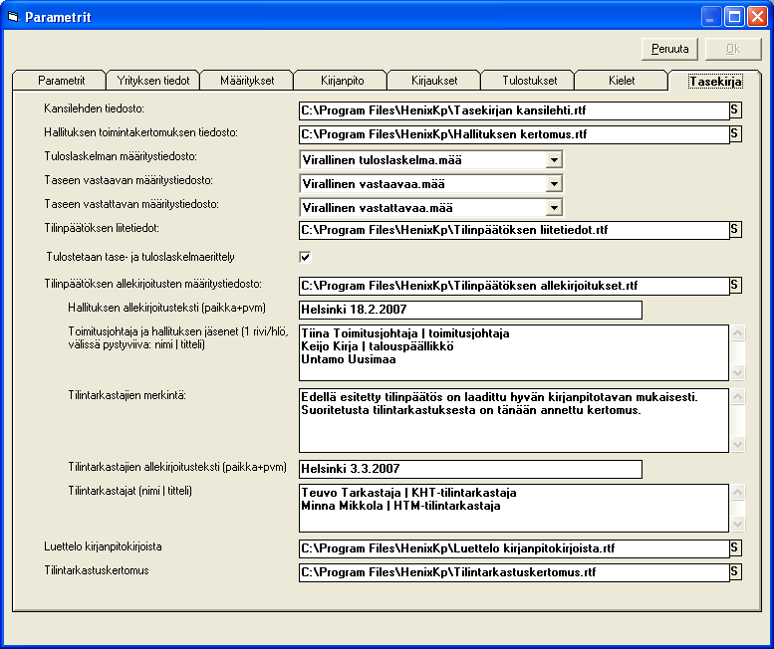Click the Kansilehden tiedosto path field
This screenshot has height=649, width=774.
point(514,110)
